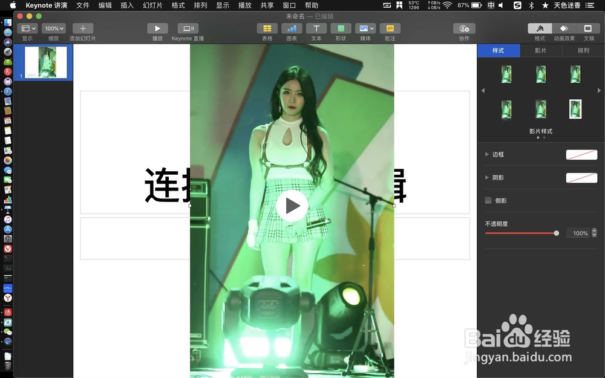Click the opacity stepper arrows
The image size is (605, 378).
(x=594, y=233)
